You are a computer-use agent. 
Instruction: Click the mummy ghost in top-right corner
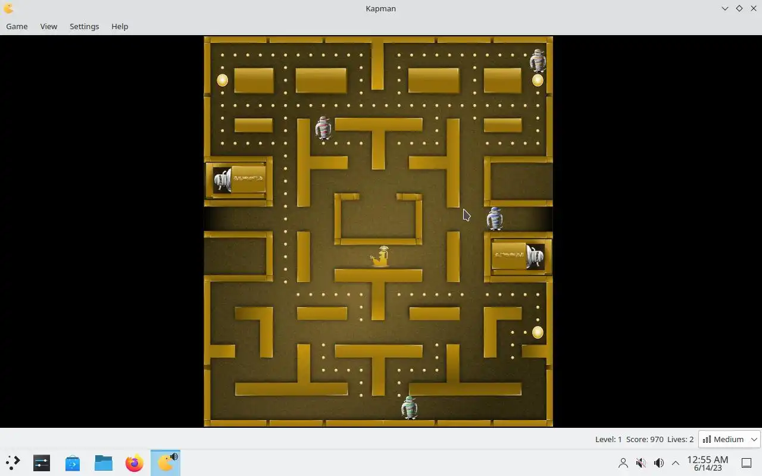538,61
